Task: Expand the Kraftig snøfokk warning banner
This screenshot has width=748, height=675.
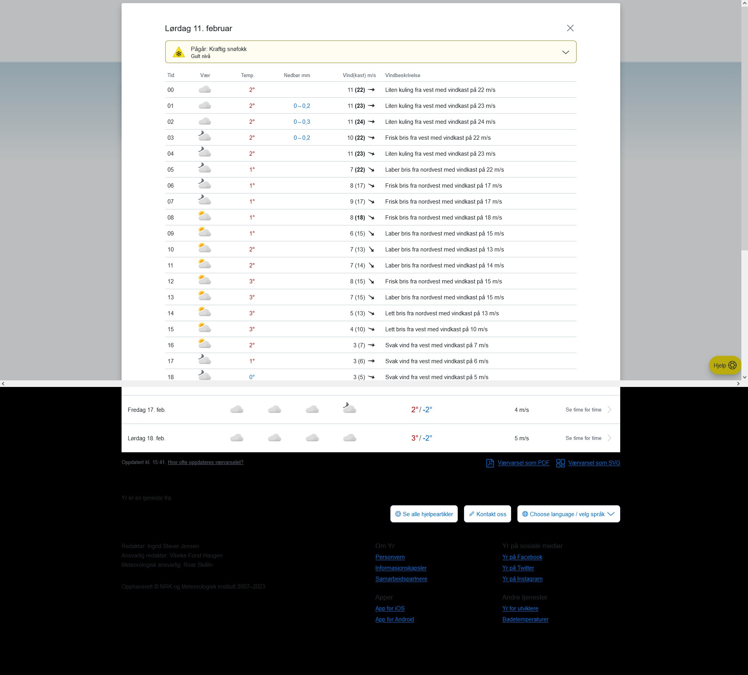Action: click(x=565, y=52)
